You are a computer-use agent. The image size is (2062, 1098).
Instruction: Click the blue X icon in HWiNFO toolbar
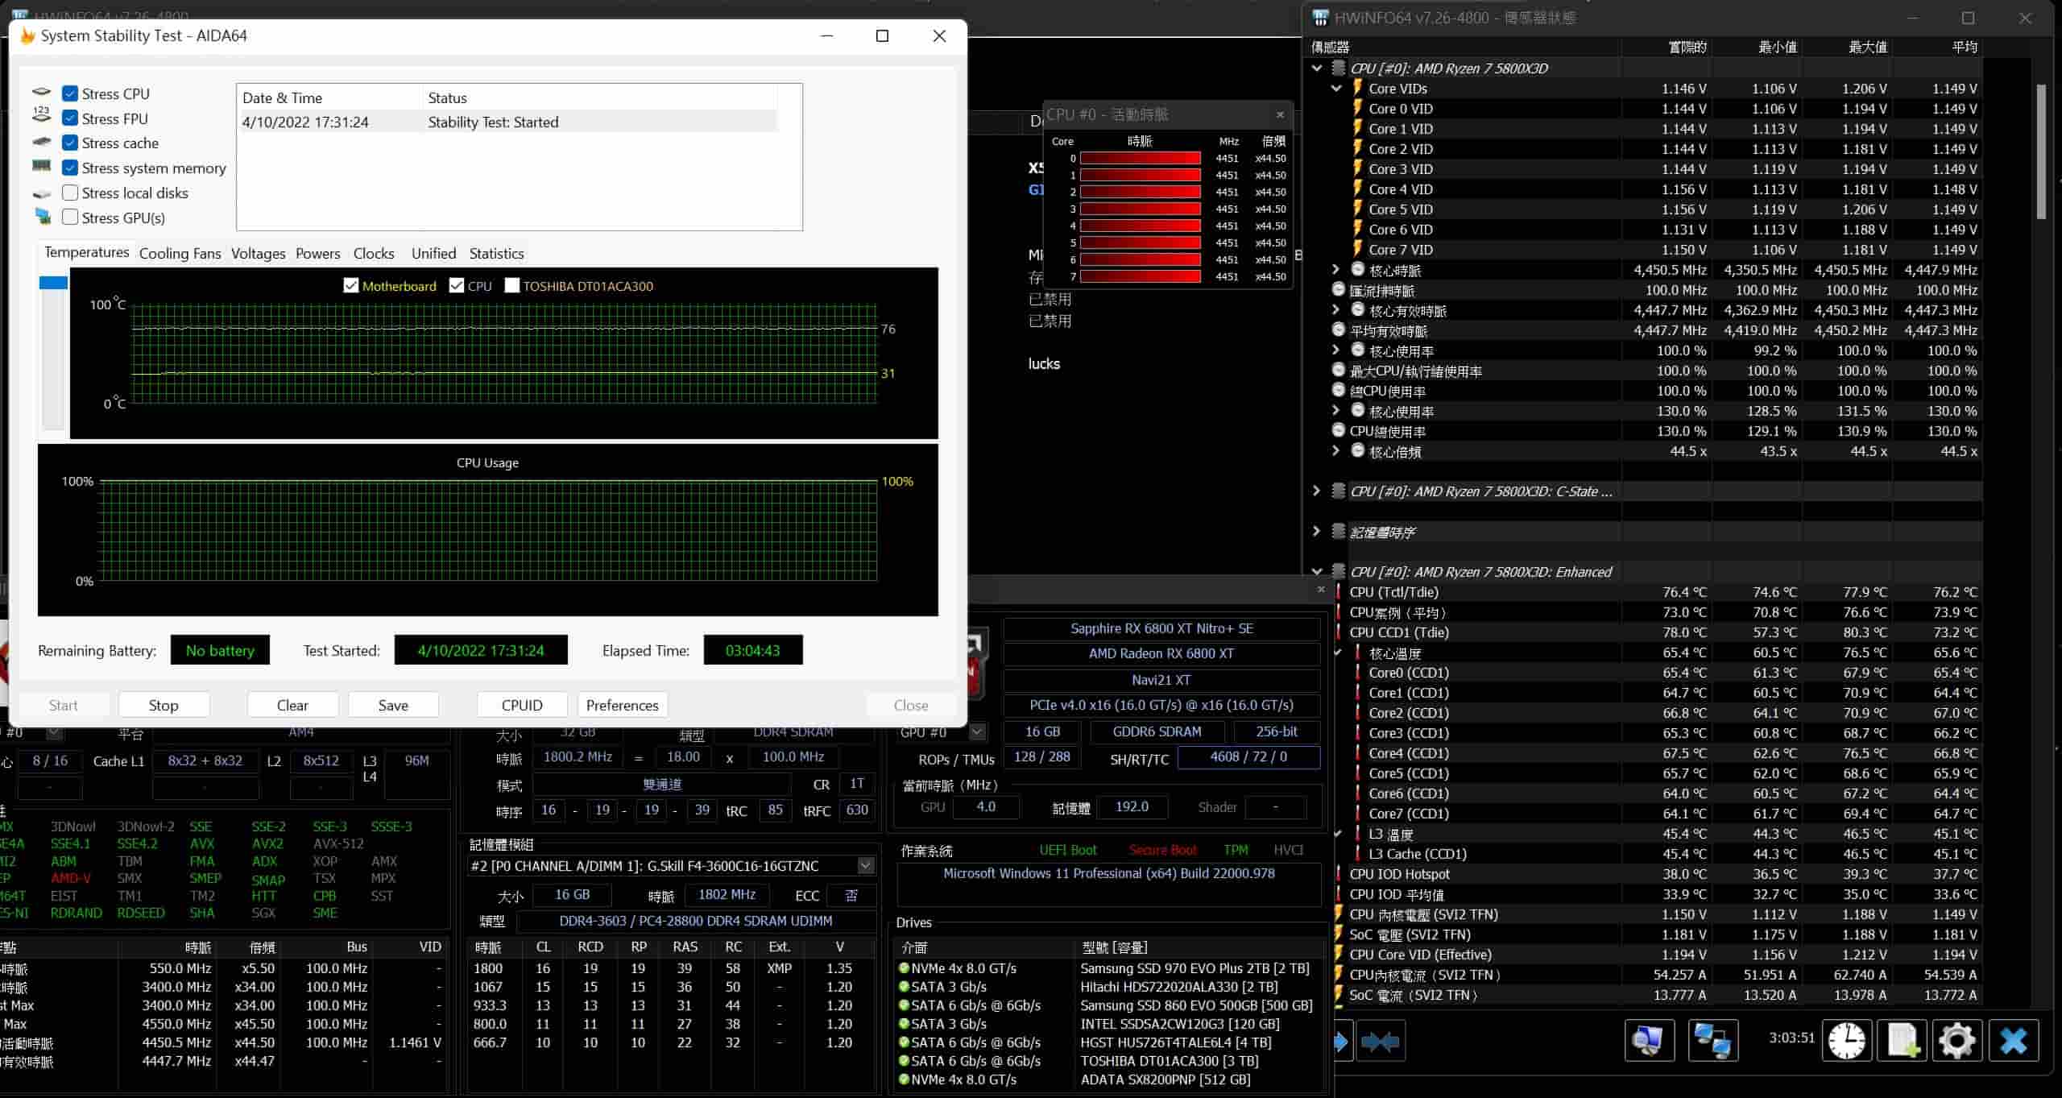click(2014, 1041)
